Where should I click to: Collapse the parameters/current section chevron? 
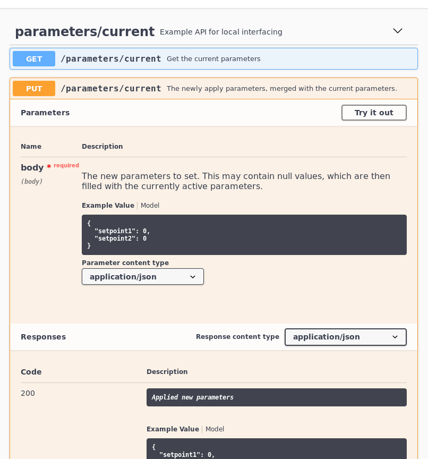pos(398,31)
